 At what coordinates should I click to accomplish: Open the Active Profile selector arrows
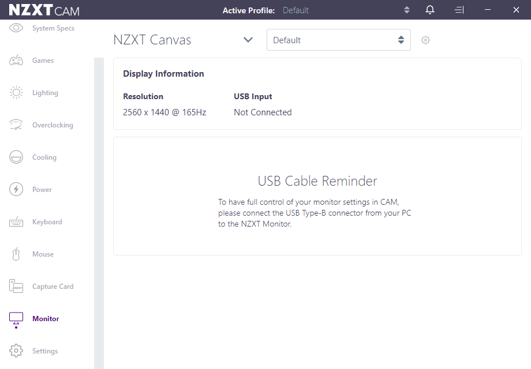[407, 10]
